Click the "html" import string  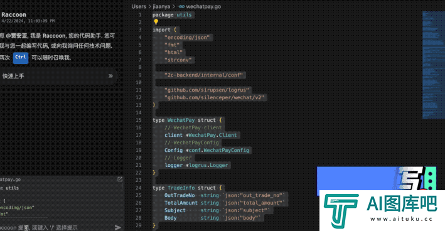tap(173, 53)
